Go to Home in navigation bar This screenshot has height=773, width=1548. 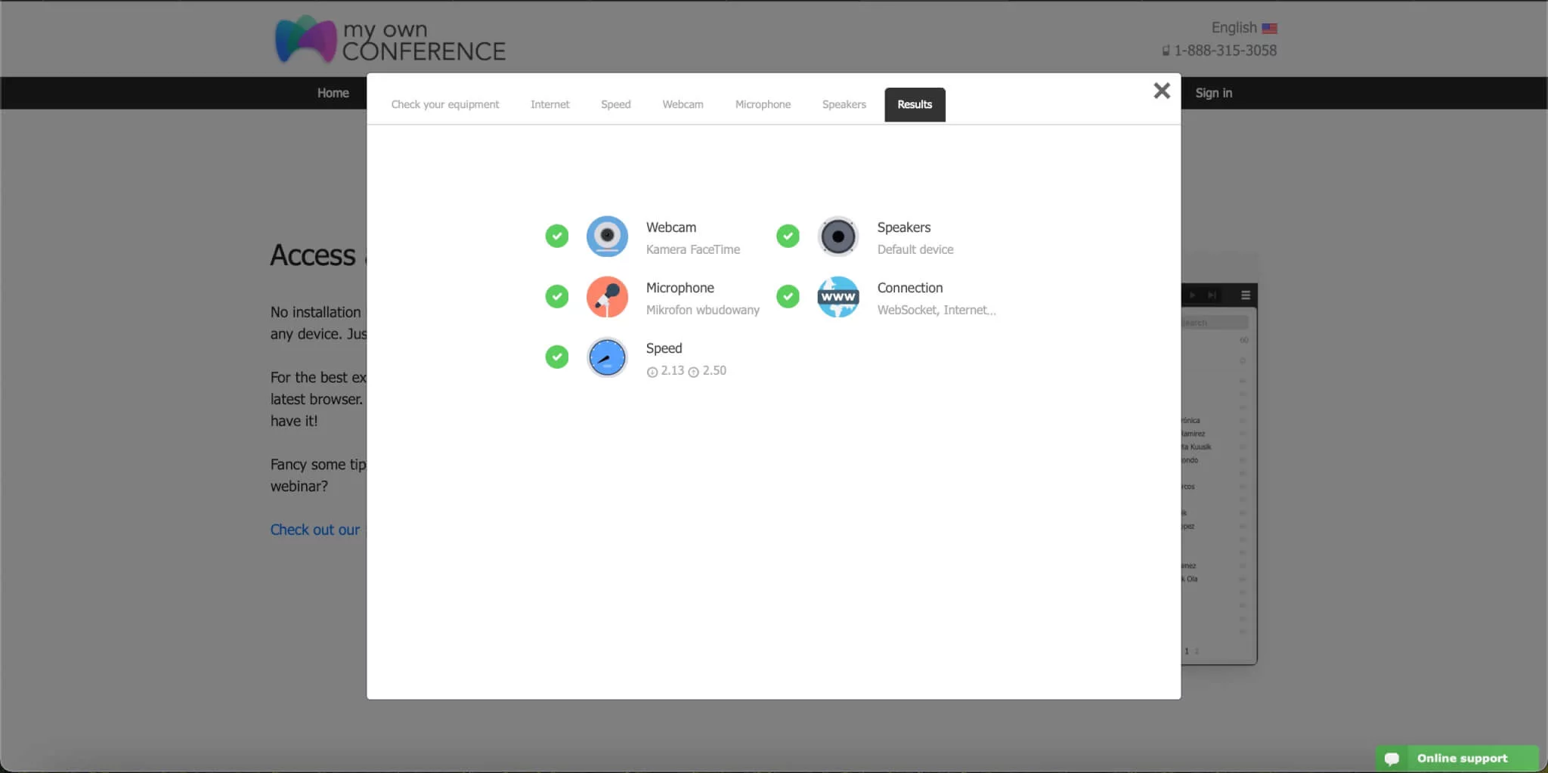coord(333,93)
